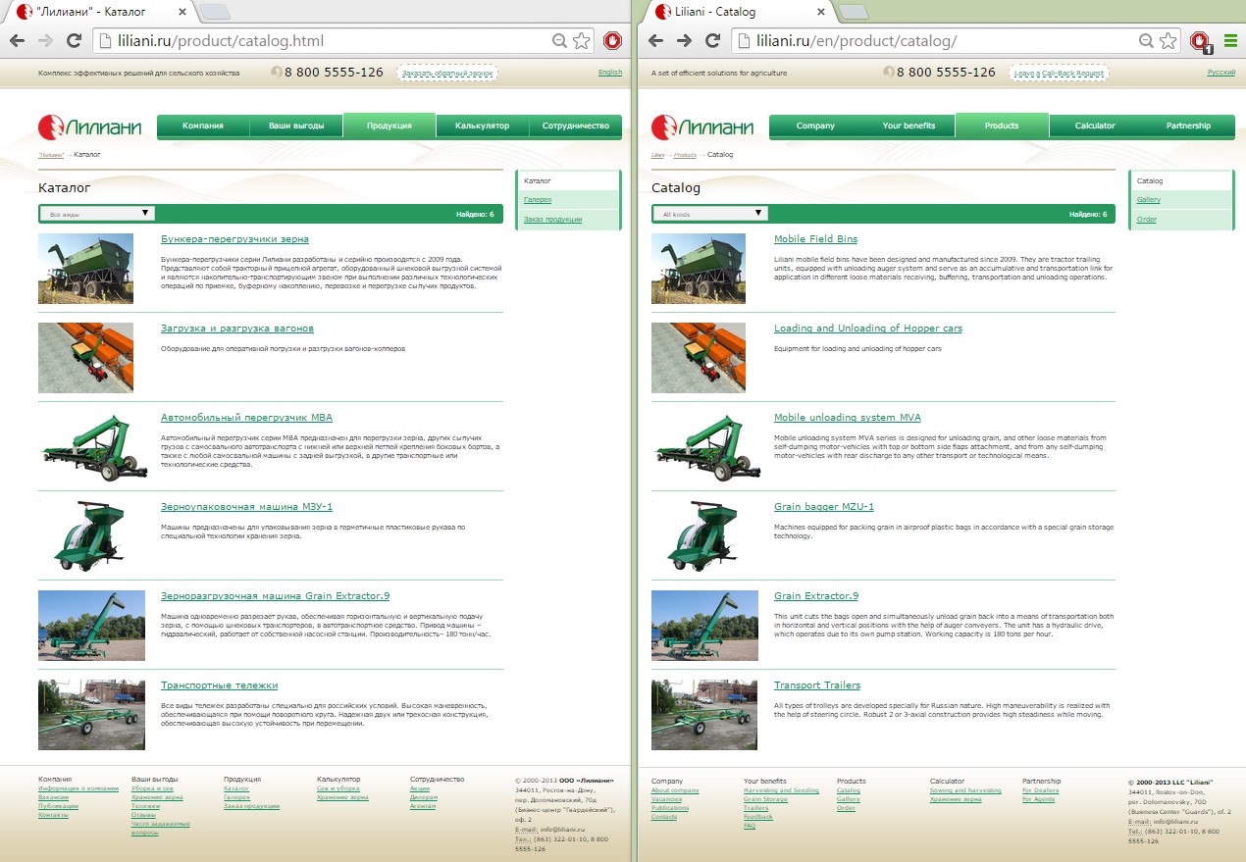The image size is (1246, 862).
Task: Click Транспортные тележки thumbnail image
Action: 91,715
